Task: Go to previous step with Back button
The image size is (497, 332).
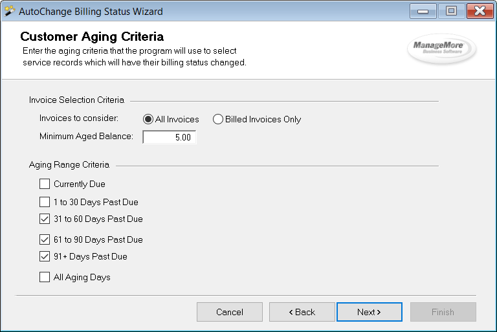Action: (302, 312)
